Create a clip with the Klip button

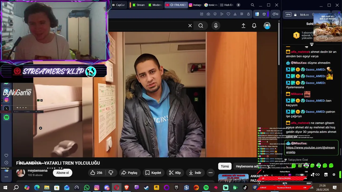[x=175, y=173]
